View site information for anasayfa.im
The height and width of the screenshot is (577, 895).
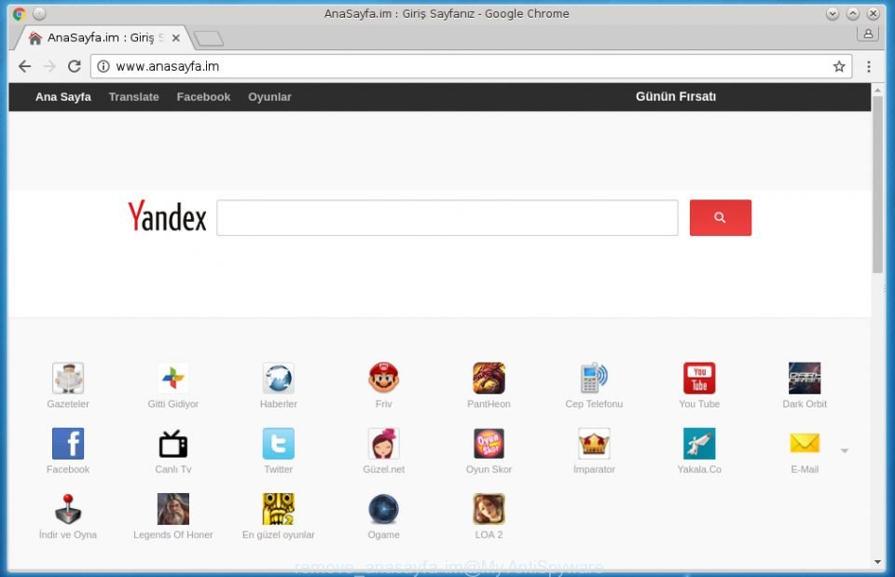[x=103, y=66]
